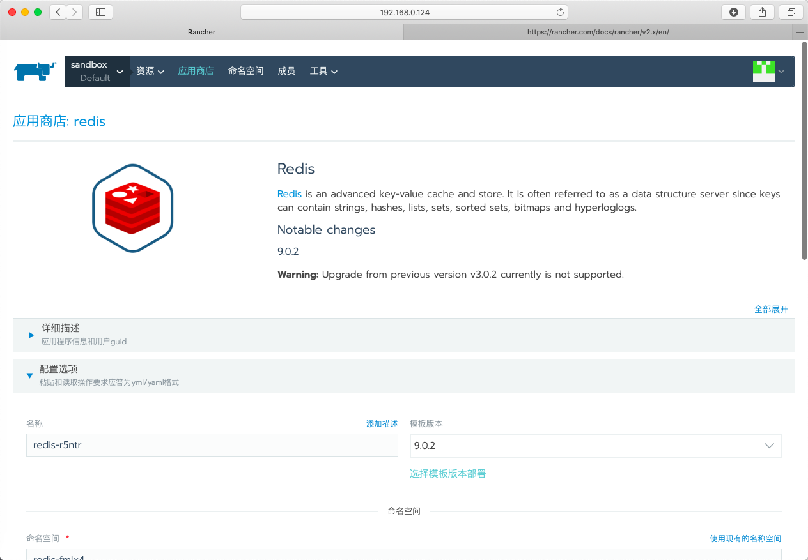
Task: Click 应用商店: redis breadcrumb title
Action: [x=59, y=121]
